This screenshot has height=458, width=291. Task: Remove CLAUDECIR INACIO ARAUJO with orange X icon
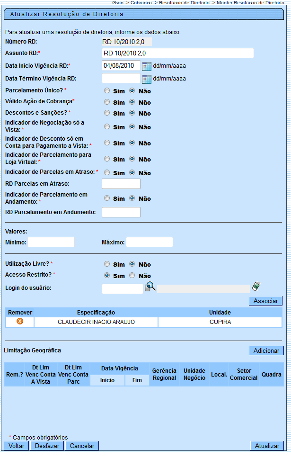[x=20, y=321]
